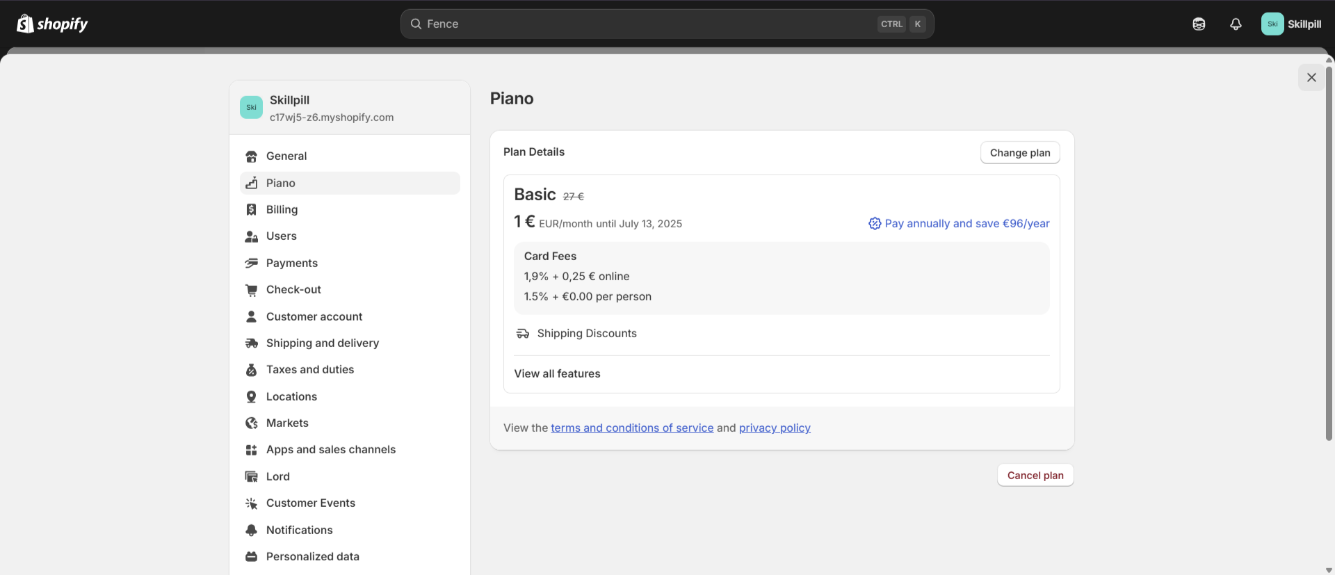The height and width of the screenshot is (575, 1335).
Task: Click the Notifications bell sidebar icon
Action: point(252,530)
